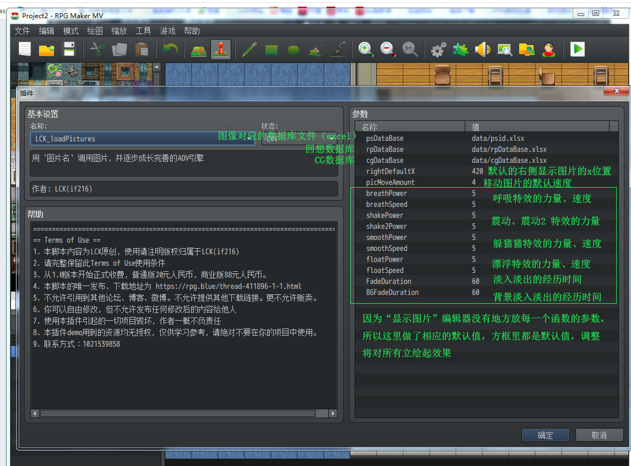This screenshot has width=631, height=466.
Task: Select the Ellipse drawing tool
Action: (293, 50)
